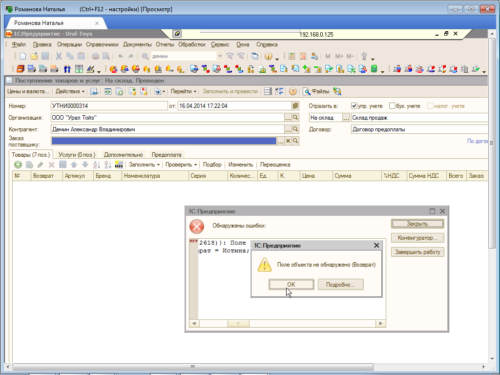This screenshot has height=375, width=500.
Task: Click the magnifier search icon beside демин field
Action: pos(145,57)
